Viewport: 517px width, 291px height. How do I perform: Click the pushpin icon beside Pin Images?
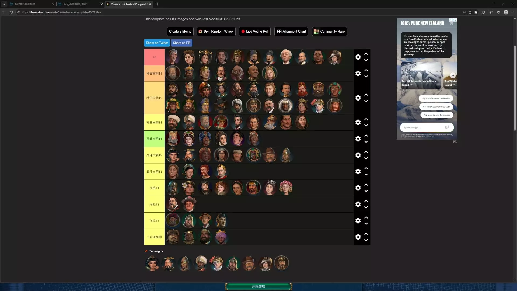(146, 251)
